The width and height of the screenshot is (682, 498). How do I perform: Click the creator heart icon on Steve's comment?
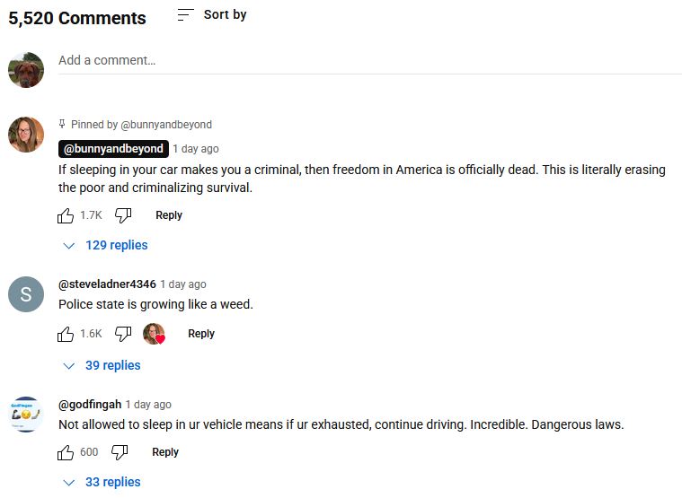[x=155, y=334]
